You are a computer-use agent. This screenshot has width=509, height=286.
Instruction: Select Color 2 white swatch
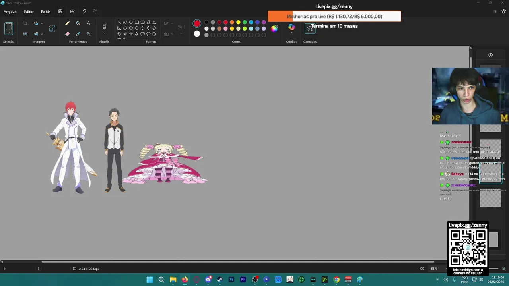tap(197, 34)
